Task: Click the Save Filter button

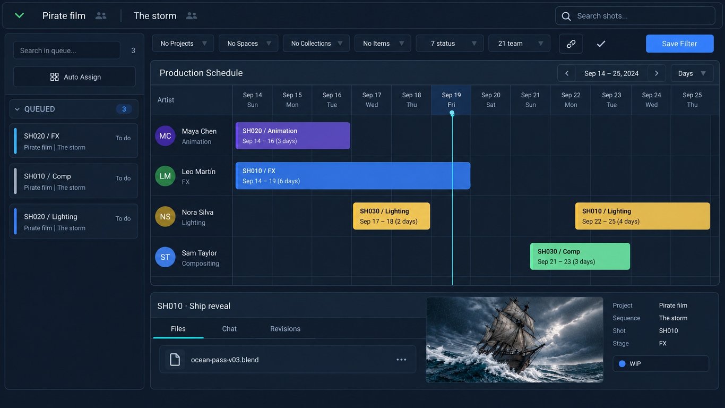Action: point(680,44)
